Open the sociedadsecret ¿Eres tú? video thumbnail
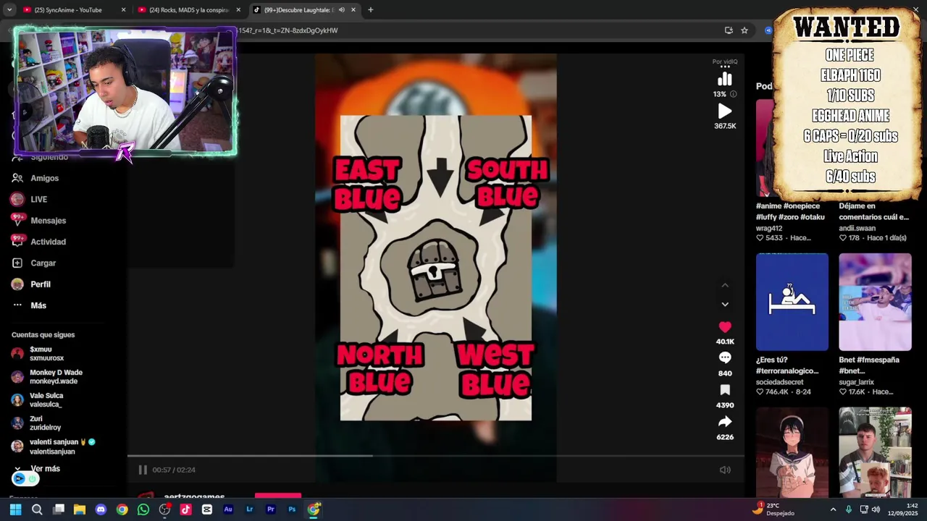 point(792,302)
